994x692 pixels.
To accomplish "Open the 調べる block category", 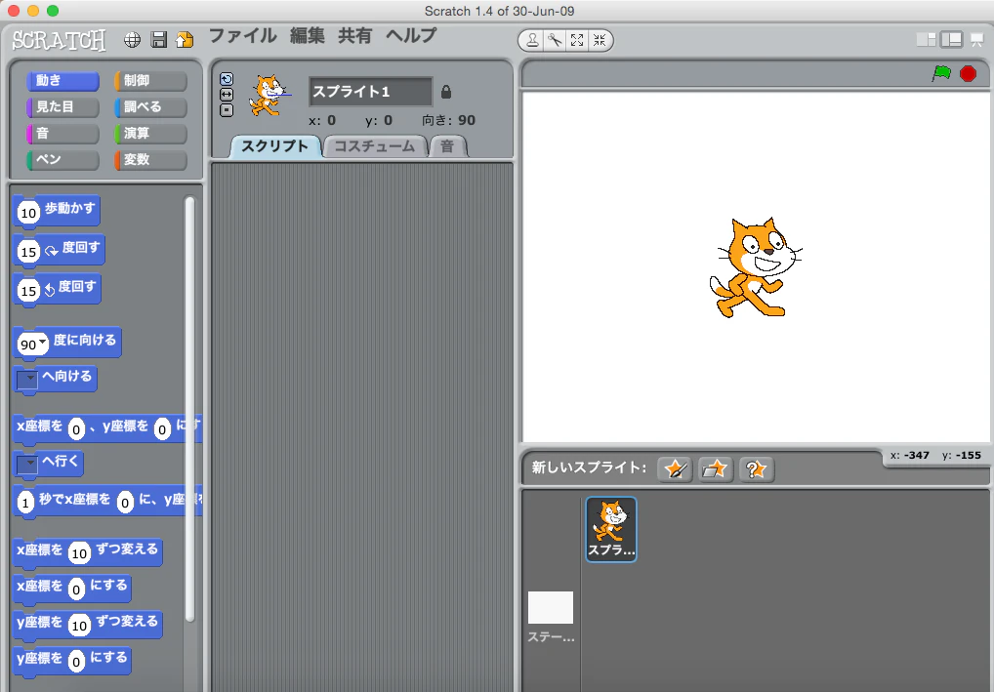I will pyautogui.click(x=150, y=107).
